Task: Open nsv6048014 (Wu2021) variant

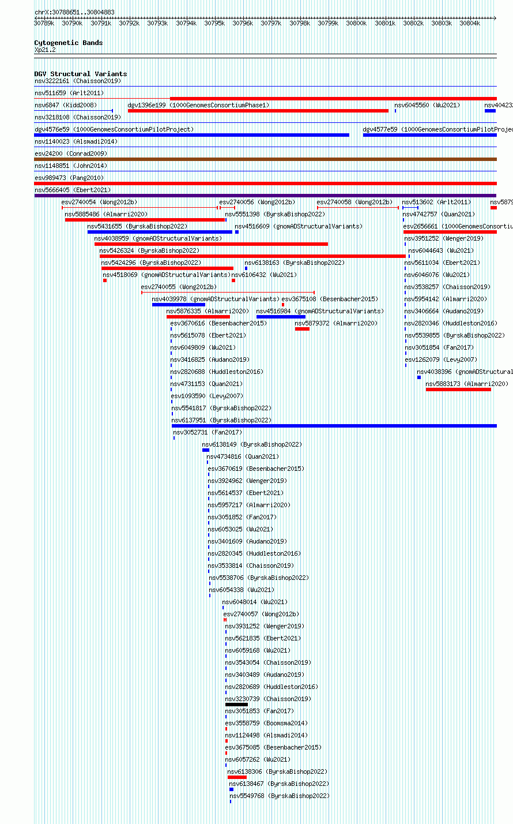Action: click(255, 602)
